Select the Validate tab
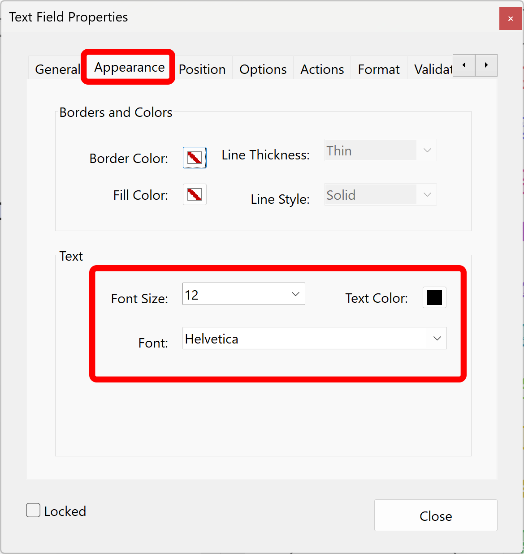The height and width of the screenshot is (554, 524). (x=432, y=69)
